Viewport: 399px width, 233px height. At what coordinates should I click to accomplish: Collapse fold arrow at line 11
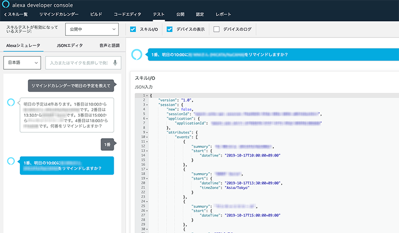[147, 142]
